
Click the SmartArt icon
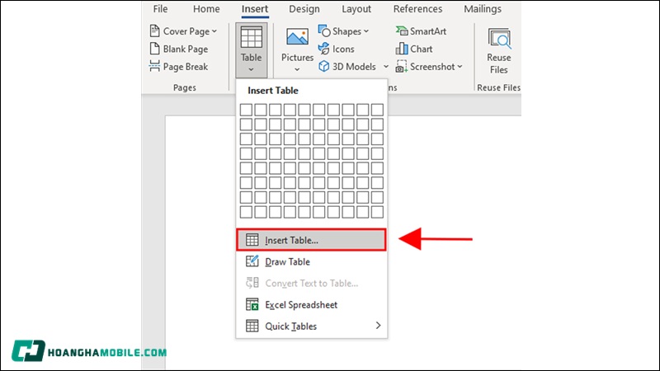[x=402, y=31]
